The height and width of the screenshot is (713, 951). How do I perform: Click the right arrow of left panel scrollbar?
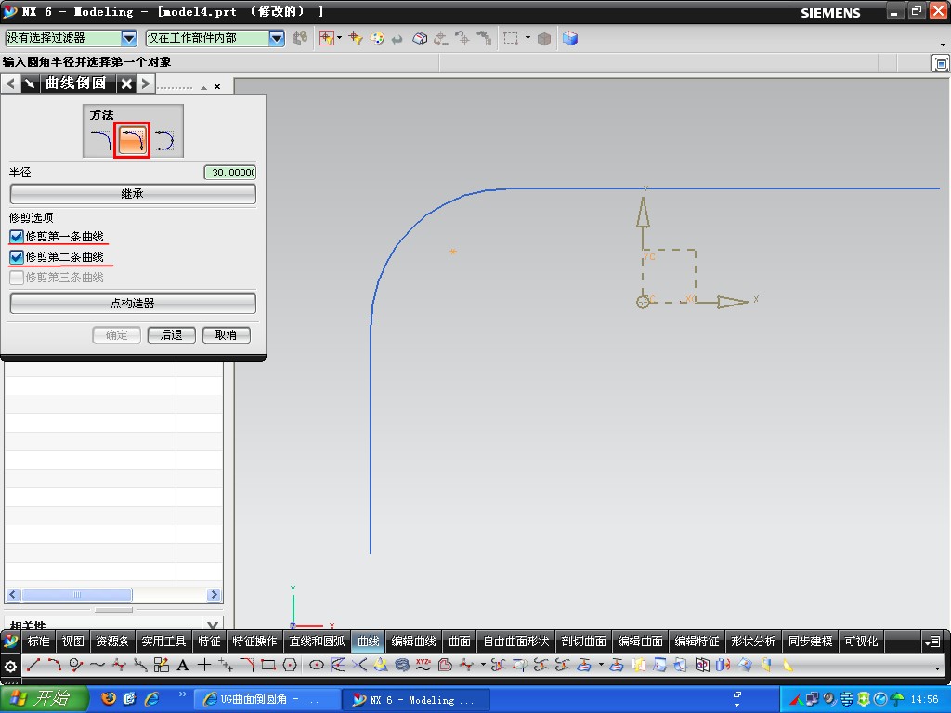214,595
